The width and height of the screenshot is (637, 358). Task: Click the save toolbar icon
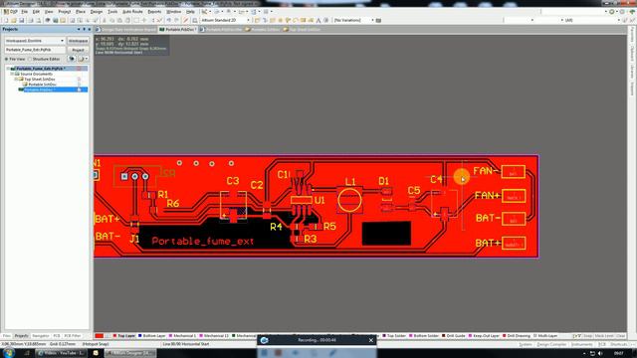pyautogui.click(x=21, y=20)
